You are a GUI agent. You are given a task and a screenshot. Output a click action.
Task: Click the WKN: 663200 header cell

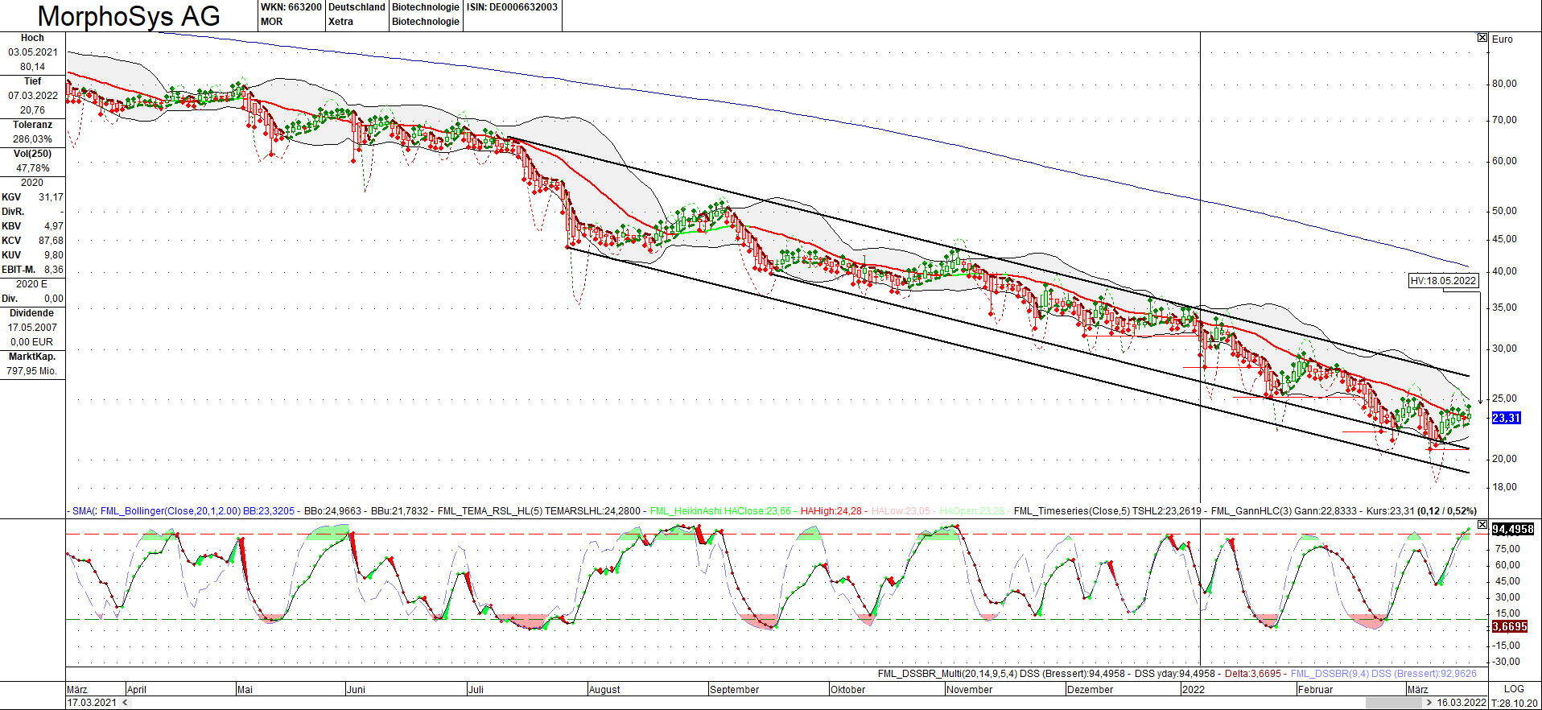[x=291, y=7]
